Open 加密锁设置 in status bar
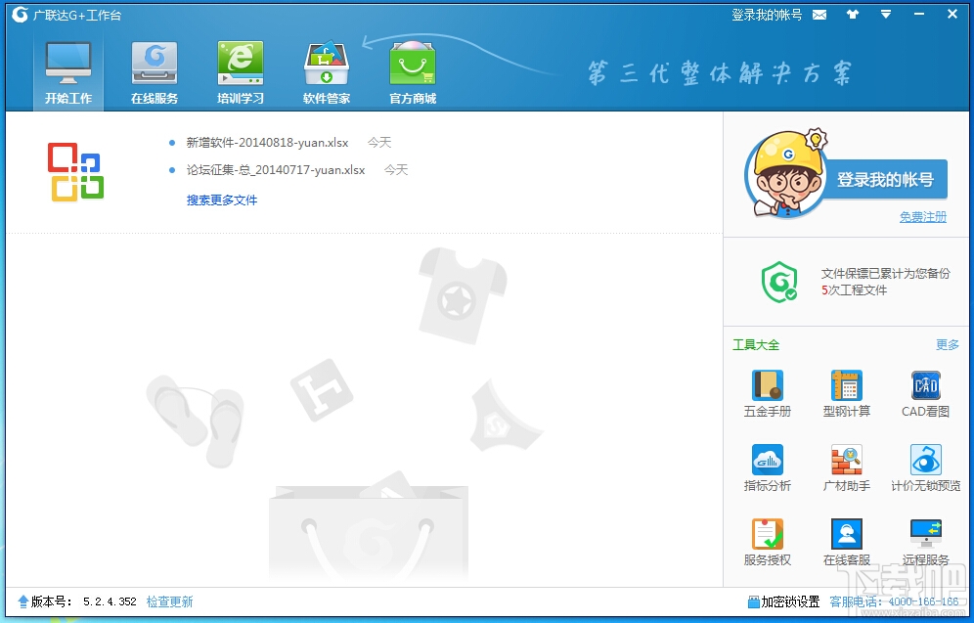This screenshot has width=974, height=623. pyautogui.click(x=784, y=601)
